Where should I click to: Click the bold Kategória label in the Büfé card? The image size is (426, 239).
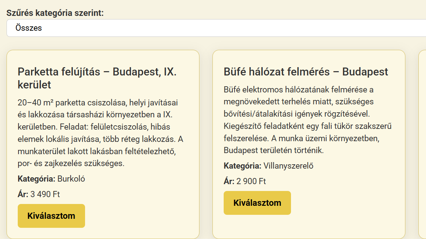point(242,166)
